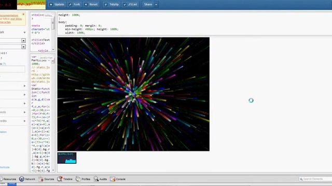Click the JavaScript panel scroll-down arrow
This screenshot has height=186, width=332.
[x=53, y=170]
